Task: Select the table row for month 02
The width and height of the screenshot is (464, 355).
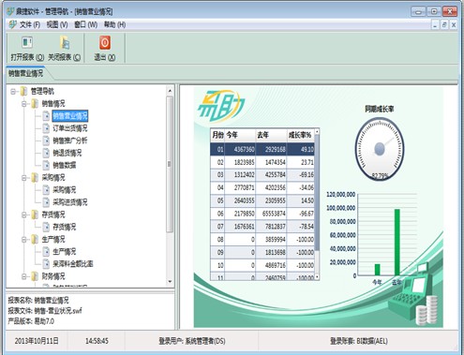Action: tap(262, 162)
